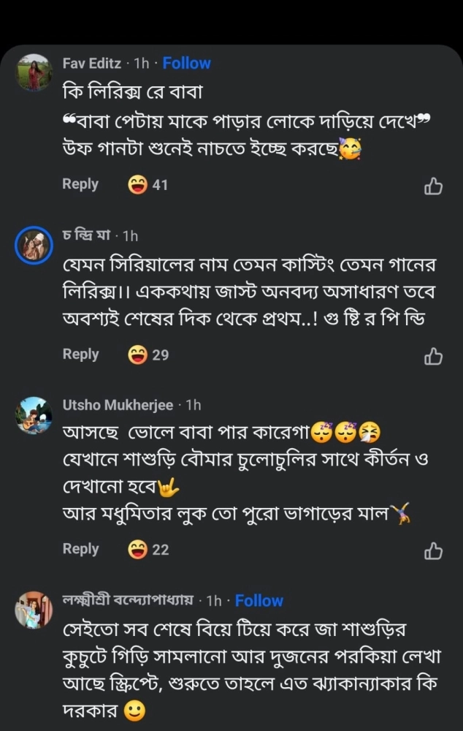The image size is (463, 731).
Task: Follow লক্ষ্মীশ্রী বন্দ্যোপাধ্যায়
Action: coord(259,601)
